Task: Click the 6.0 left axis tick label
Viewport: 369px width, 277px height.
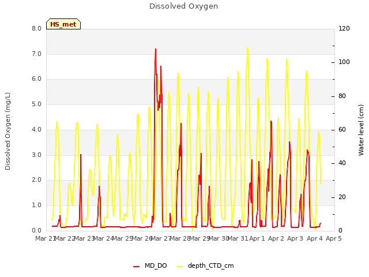Action: point(36,79)
